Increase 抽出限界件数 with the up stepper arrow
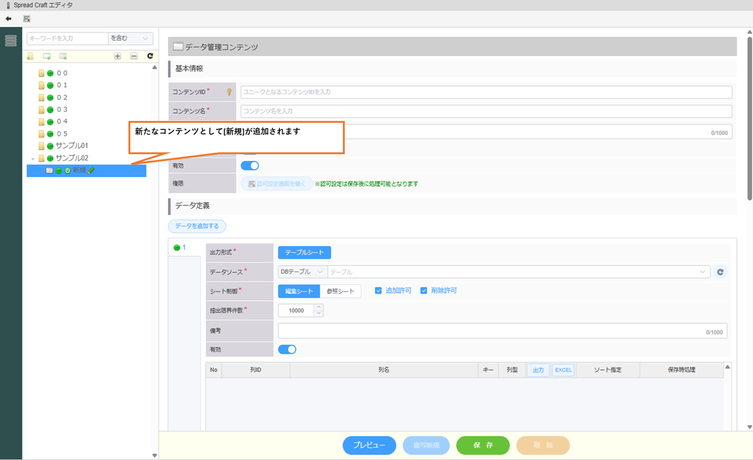 [319, 307]
